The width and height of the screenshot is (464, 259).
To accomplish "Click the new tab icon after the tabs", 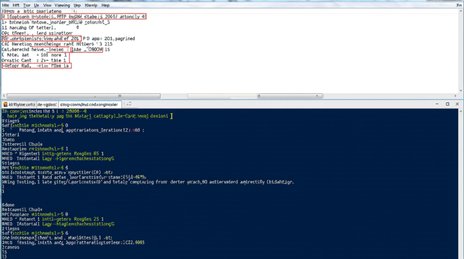I will click(129, 104).
